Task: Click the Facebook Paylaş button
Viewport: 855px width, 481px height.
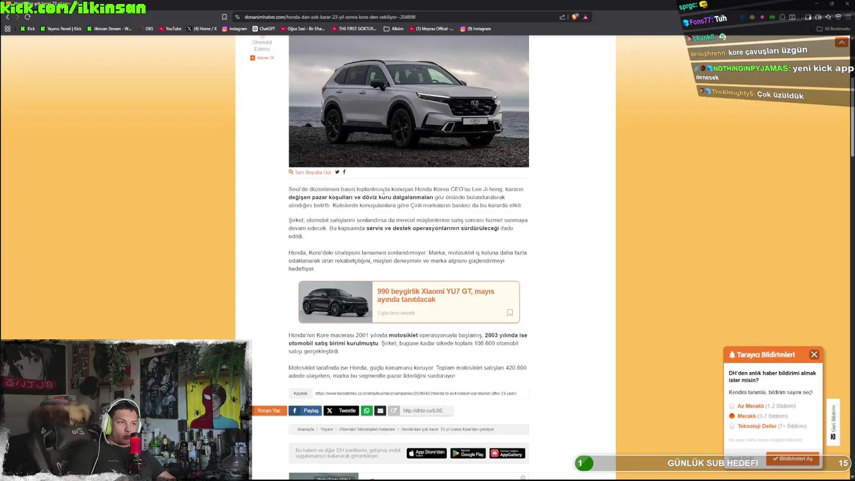Action: click(x=305, y=411)
